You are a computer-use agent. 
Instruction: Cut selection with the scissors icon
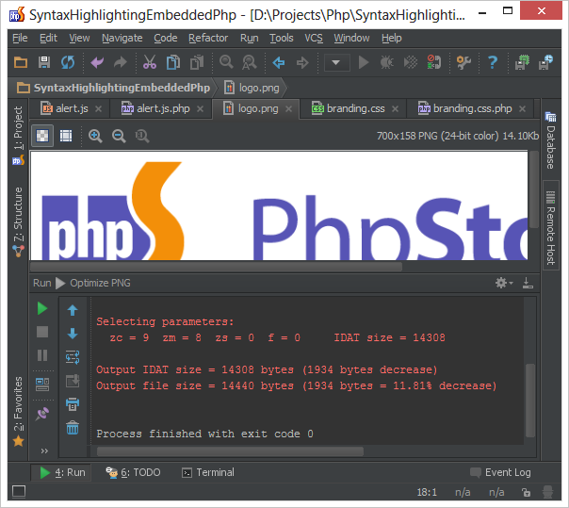click(150, 62)
